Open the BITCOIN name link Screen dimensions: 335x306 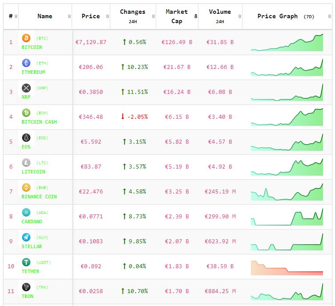[x=32, y=47]
